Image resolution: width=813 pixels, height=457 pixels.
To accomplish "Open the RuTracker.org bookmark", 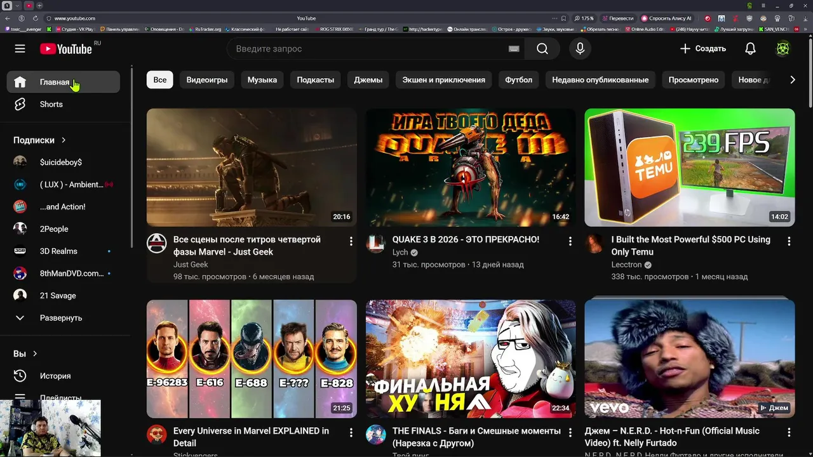I will point(205,29).
